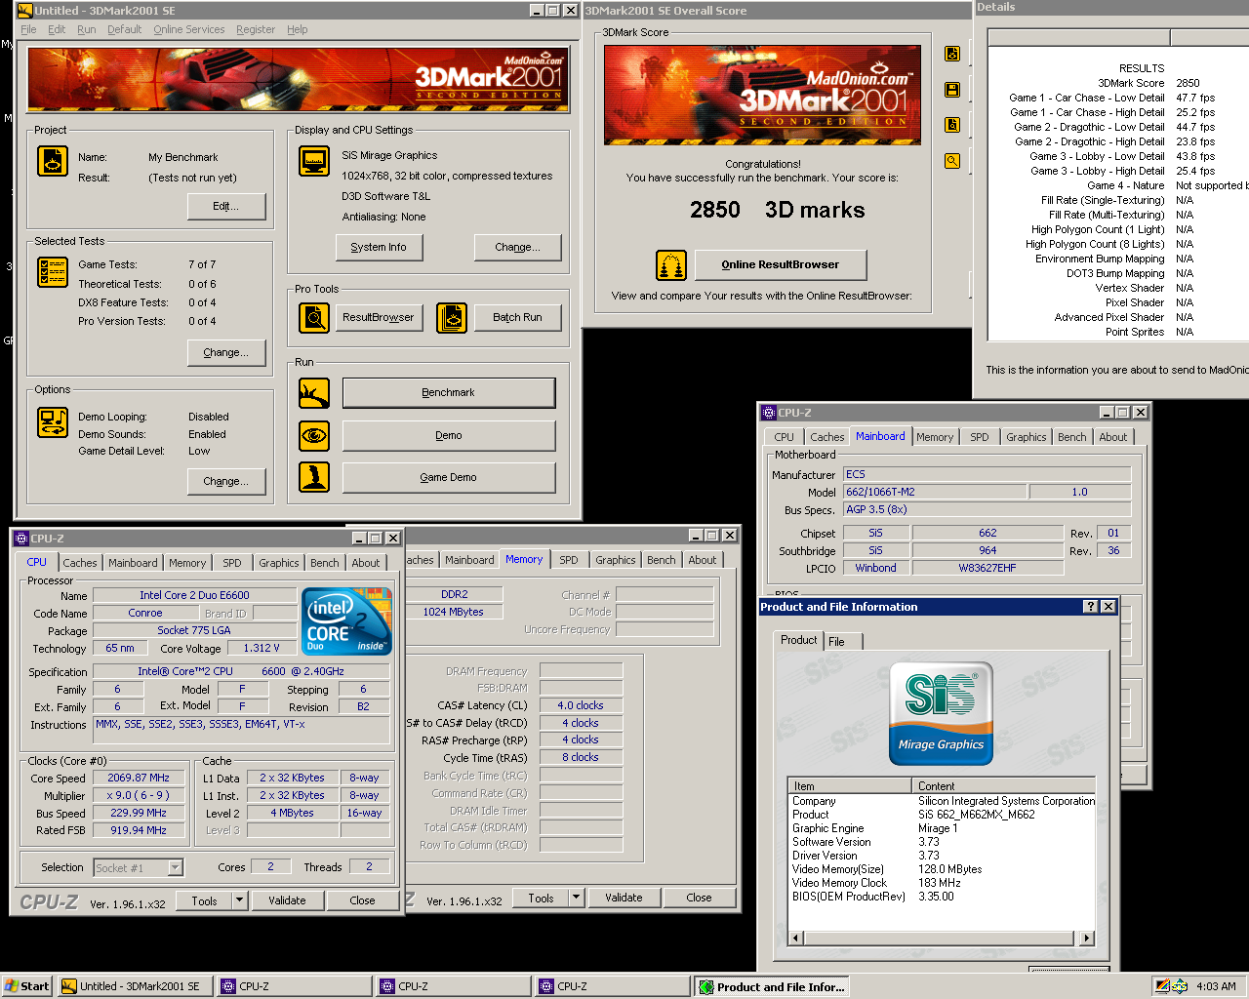The height and width of the screenshot is (999, 1249).
Task: Click the Project icon in 3DMark2001
Action: (53, 161)
